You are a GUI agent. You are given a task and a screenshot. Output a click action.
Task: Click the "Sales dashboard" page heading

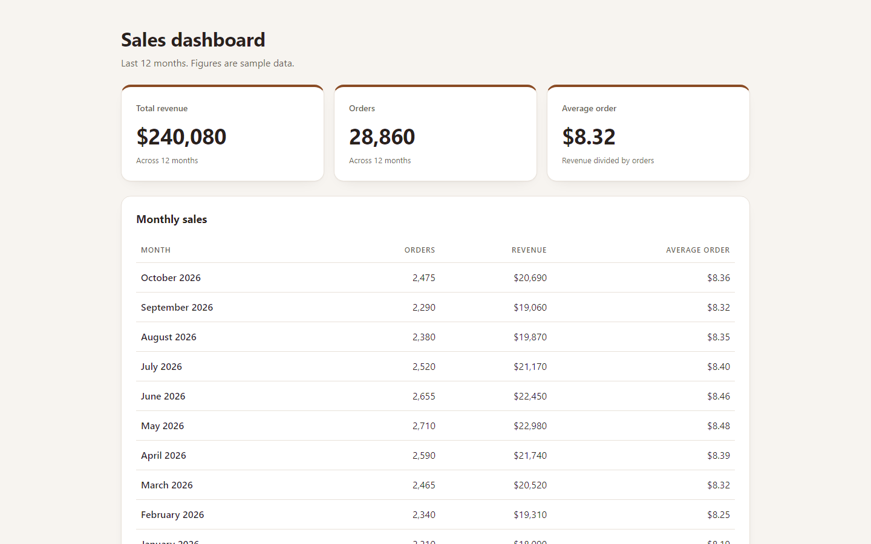[193, 40]
